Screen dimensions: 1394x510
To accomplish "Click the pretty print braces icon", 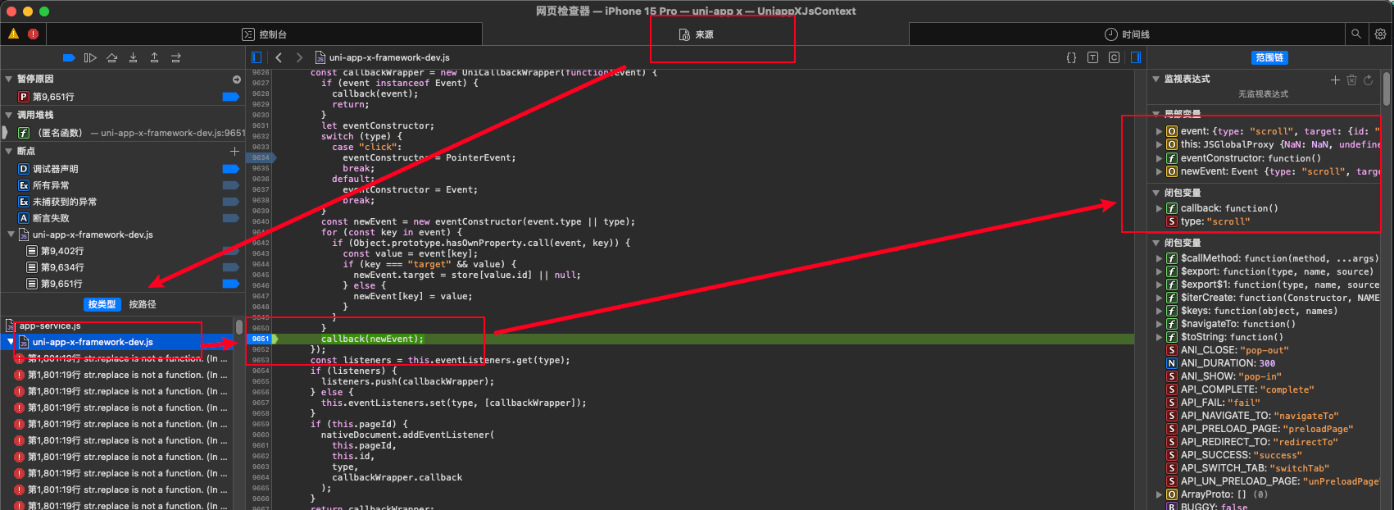I will coord(1071,57).
